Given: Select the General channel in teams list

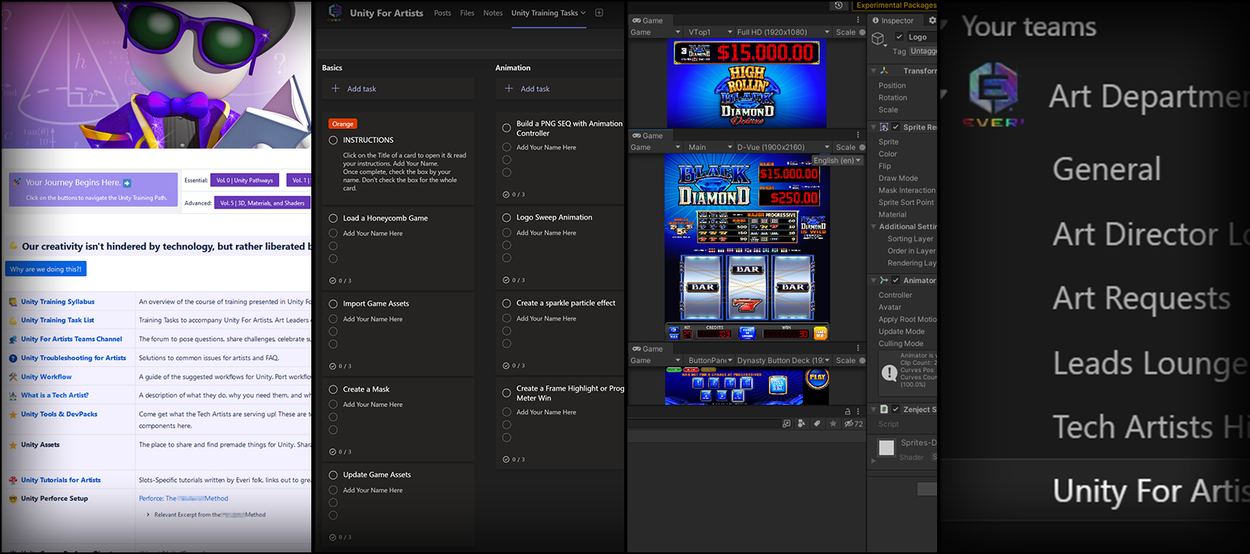Looking at the screenshot, I should click(1106, 170).
